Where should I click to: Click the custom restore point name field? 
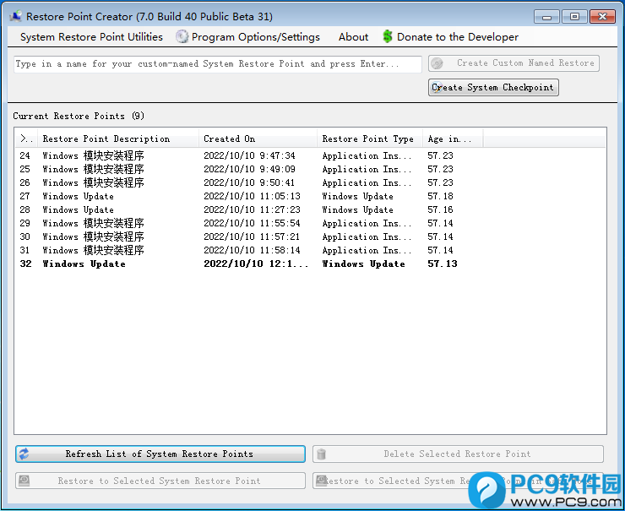click(x=218, y=64)
